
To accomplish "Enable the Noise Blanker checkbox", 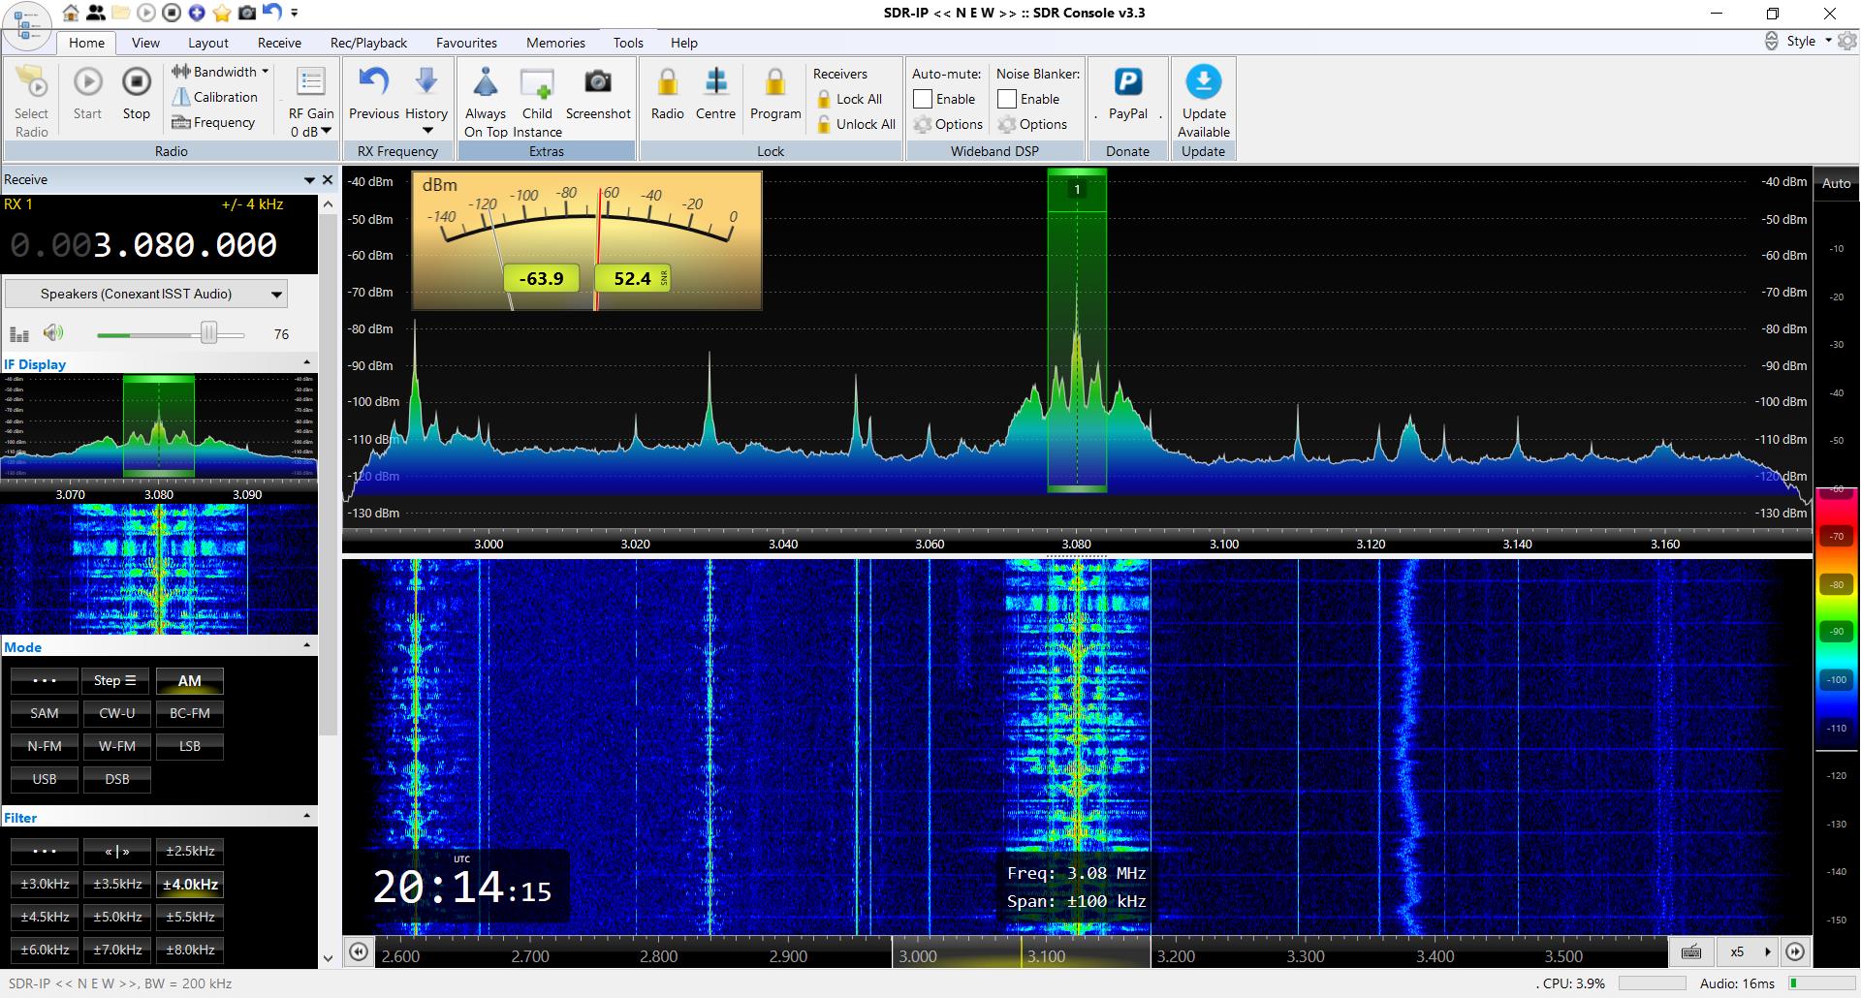I will coord(1008,99).
